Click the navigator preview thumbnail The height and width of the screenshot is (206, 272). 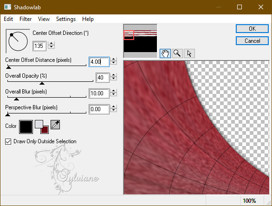pos(140,41)
